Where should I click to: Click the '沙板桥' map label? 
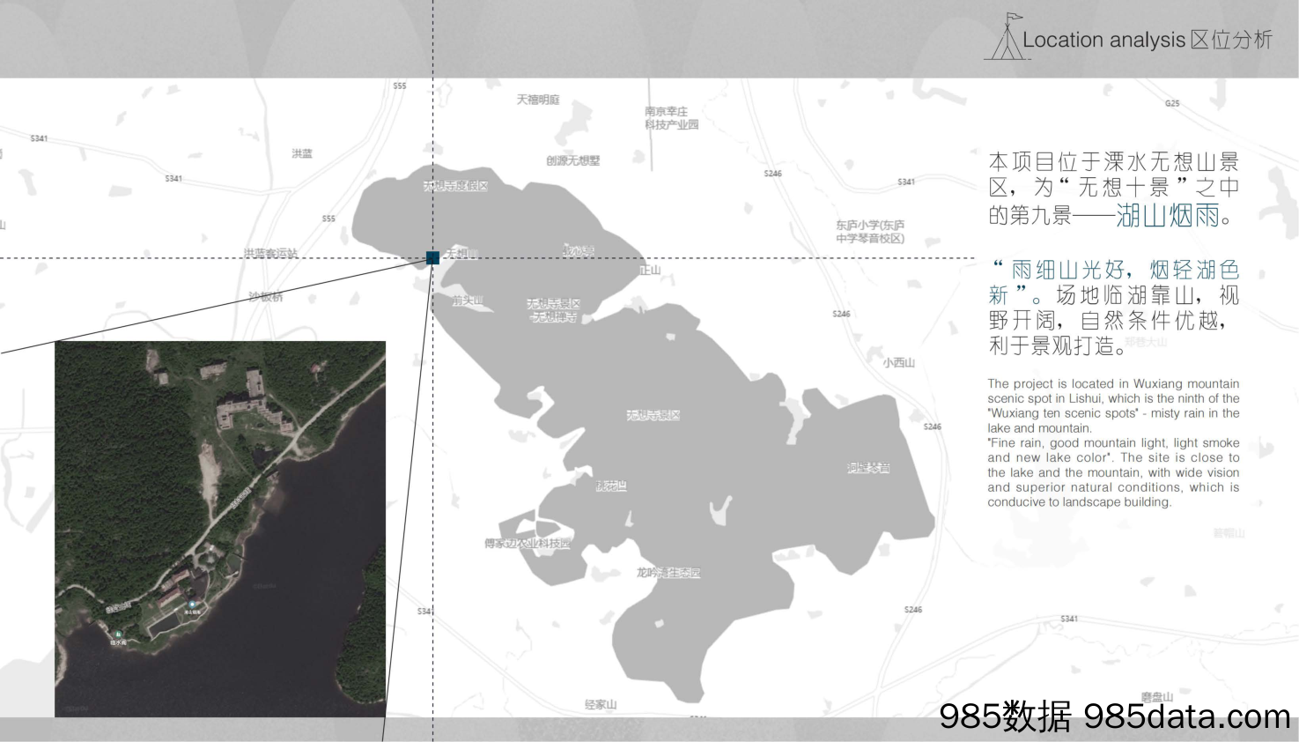coord(266,297)
